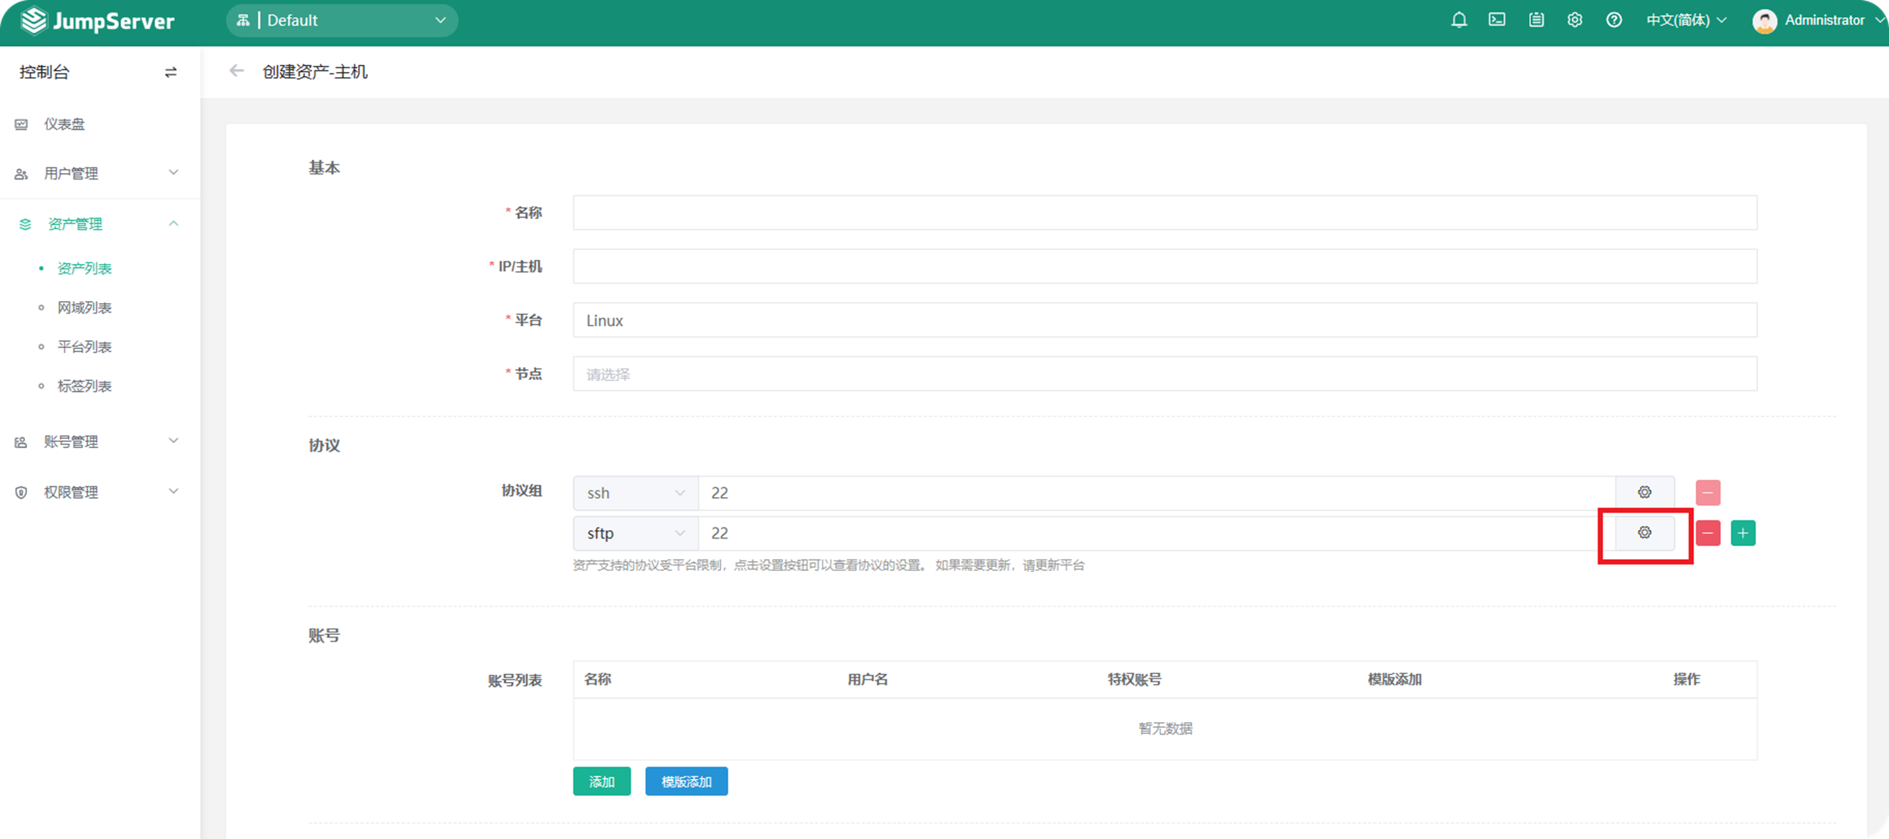Open ssh protocol settings gear
1889x839 pixels.
pyautogui.click(x=1644, y=492)
